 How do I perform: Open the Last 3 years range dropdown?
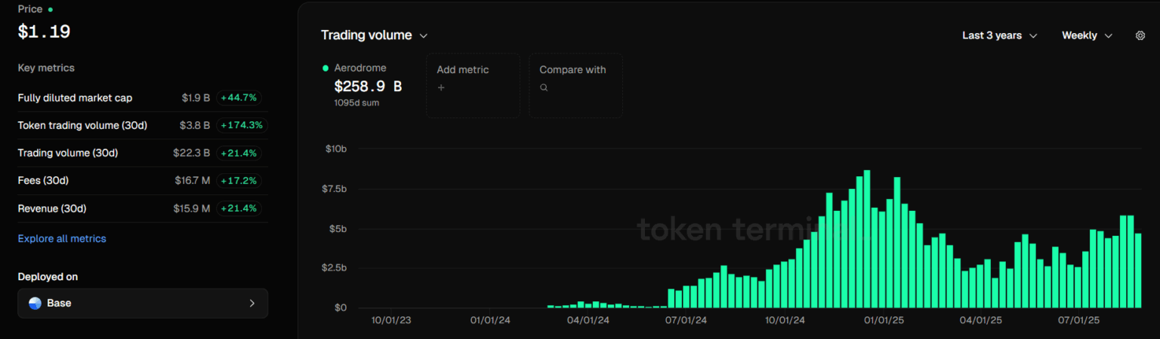click(1000, 35)
